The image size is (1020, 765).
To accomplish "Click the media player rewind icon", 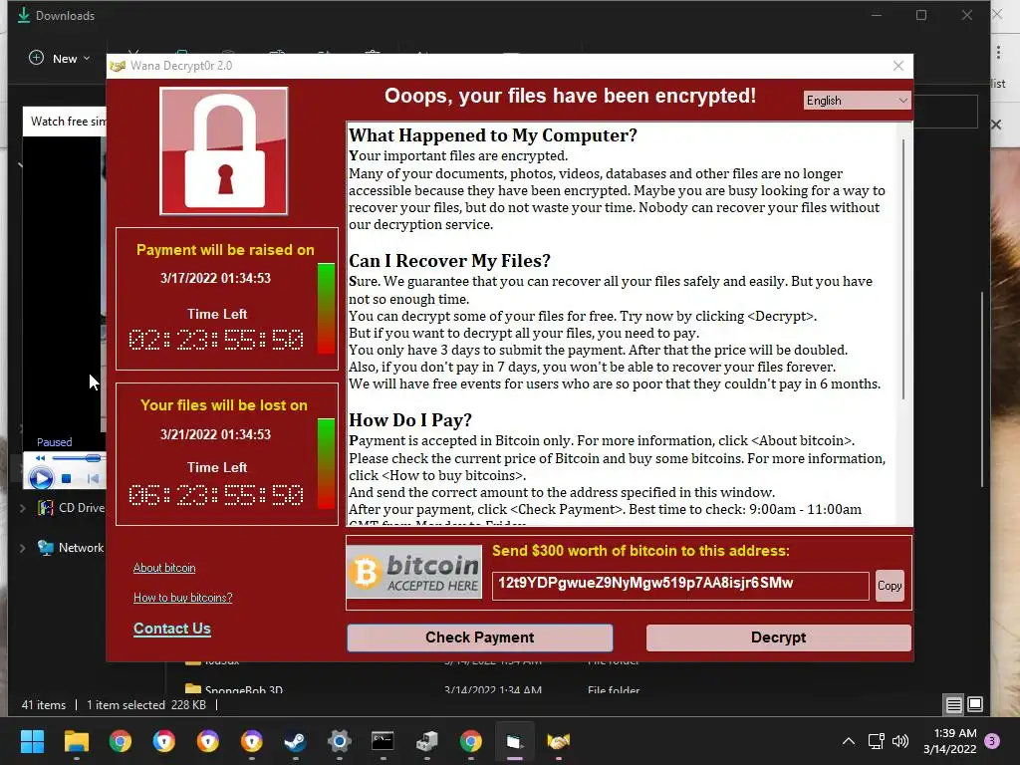I will click(40, 458).
